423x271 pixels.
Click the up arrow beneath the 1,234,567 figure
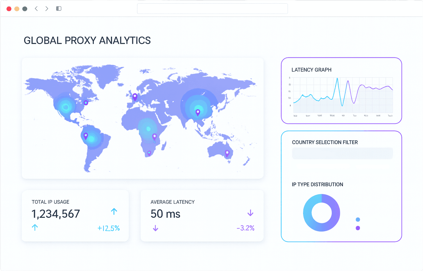pos(35,227)
